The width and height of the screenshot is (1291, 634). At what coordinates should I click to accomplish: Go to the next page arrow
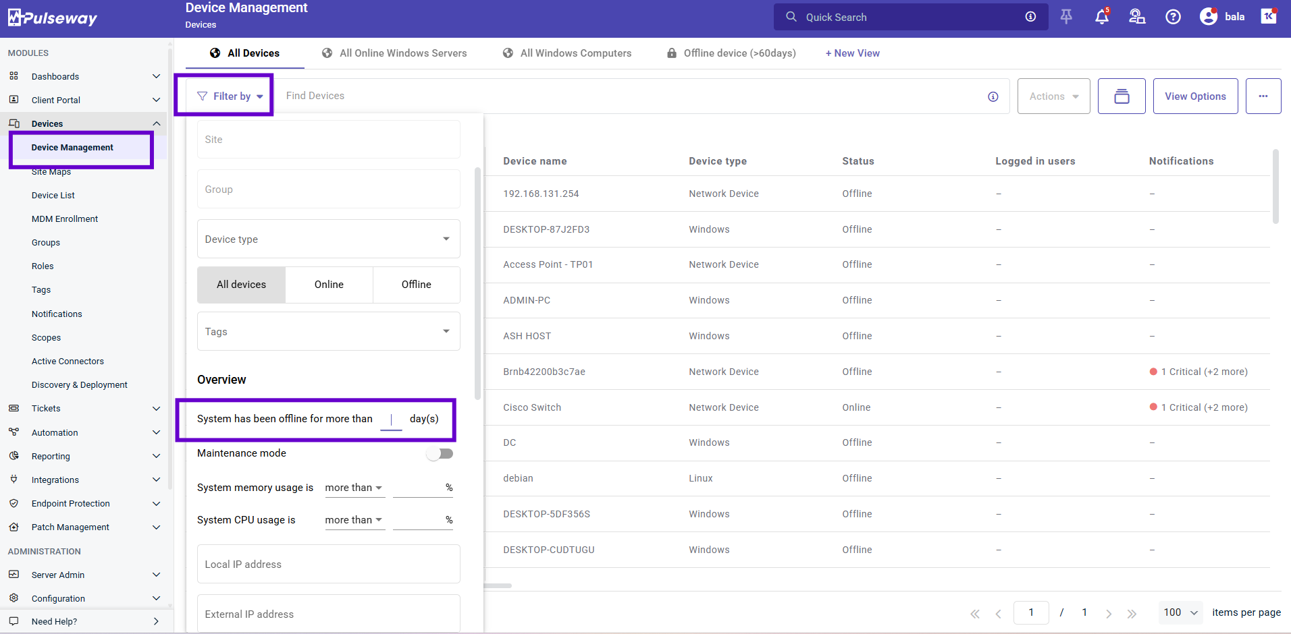pos(1109,614)
